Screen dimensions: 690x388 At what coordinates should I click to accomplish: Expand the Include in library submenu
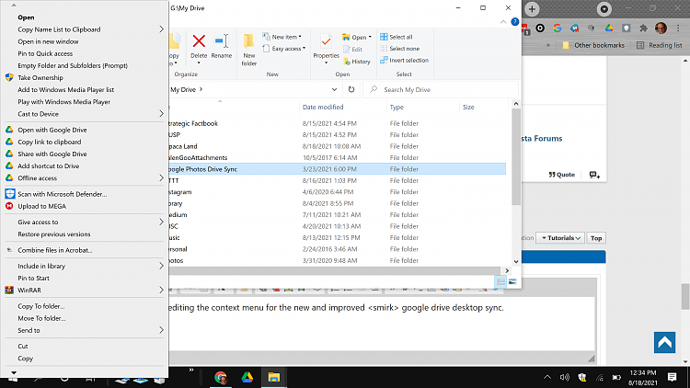(x=161, y=266)
